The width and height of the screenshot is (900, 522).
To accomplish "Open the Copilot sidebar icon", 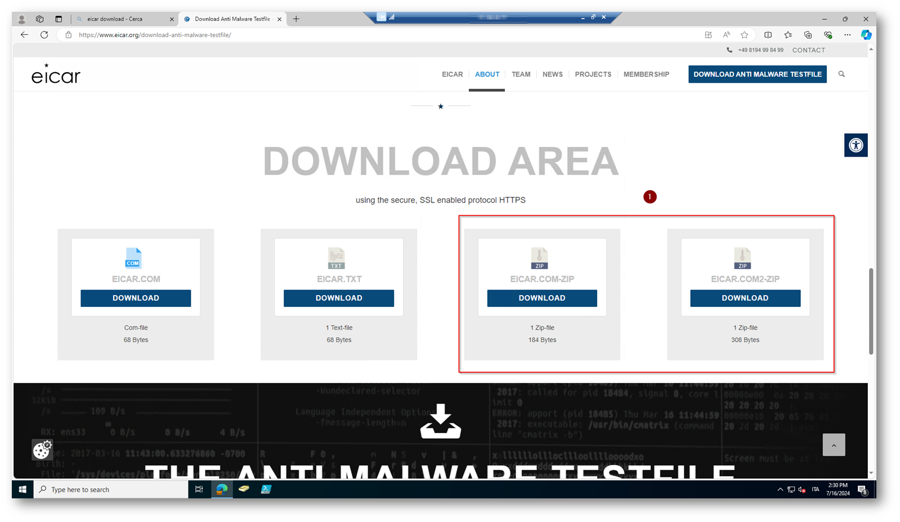I will pyautogui.click(x=866, y=35).
